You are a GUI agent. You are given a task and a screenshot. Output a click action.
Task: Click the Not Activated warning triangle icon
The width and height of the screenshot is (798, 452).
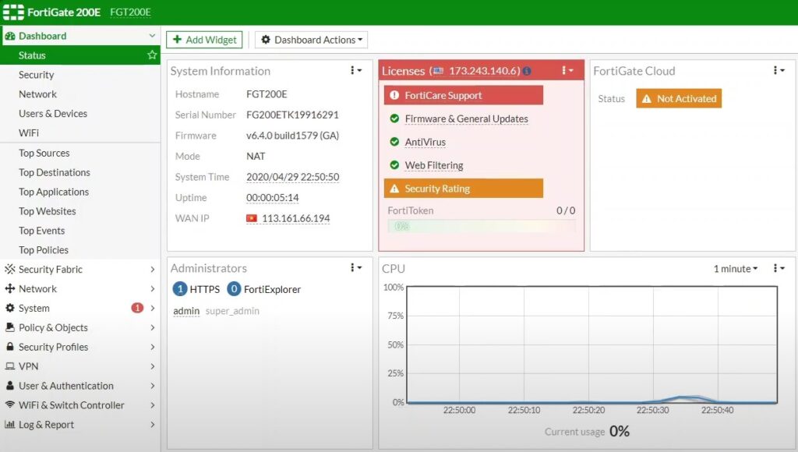pos(647,99)
